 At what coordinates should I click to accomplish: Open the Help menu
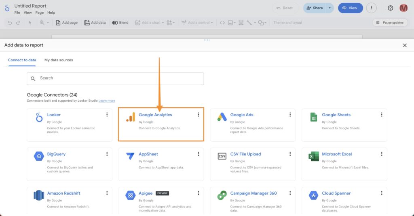(51, 13)
